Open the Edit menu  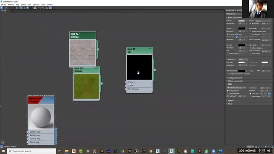point(18,5)
